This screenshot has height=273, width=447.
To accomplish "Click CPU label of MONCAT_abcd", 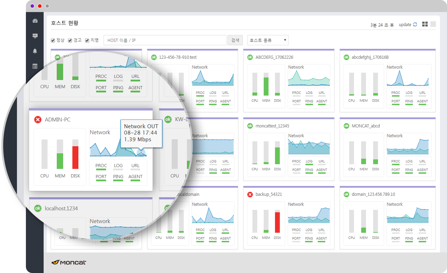I will (352, 169).
